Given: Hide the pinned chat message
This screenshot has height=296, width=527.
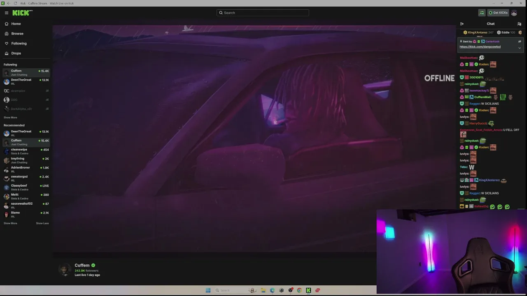Looking at the screenshot, I should tap(520, 42).
